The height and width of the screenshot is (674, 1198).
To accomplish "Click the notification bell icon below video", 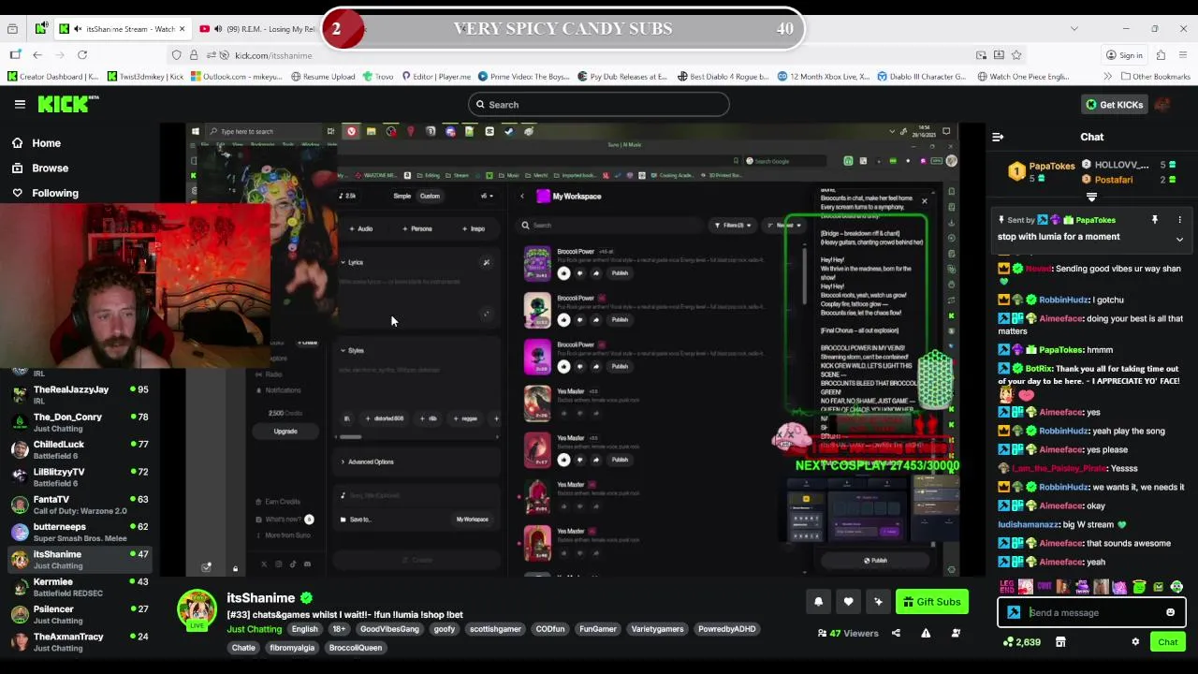I will 818,602.
